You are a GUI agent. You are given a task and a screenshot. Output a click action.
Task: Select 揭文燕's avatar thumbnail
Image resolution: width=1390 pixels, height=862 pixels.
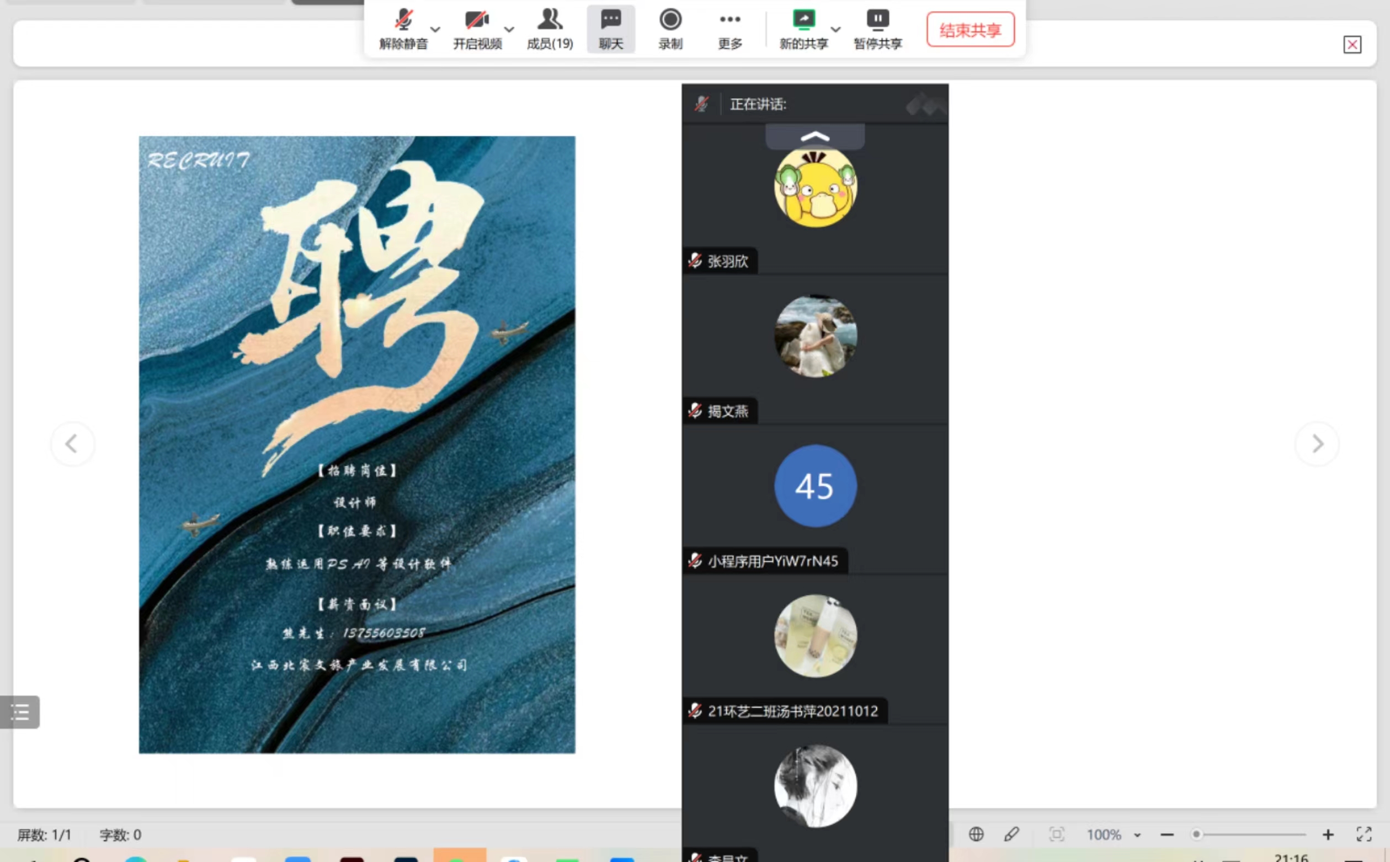click(x=815, y=337)
